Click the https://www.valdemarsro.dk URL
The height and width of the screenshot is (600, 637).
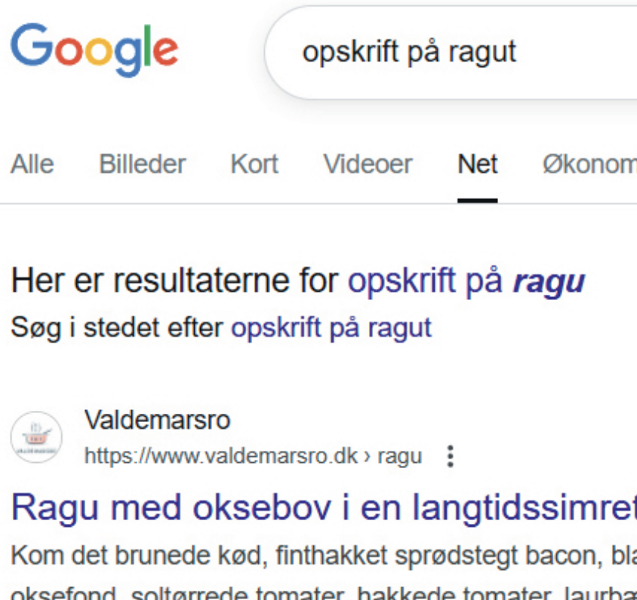coord(220,456)
